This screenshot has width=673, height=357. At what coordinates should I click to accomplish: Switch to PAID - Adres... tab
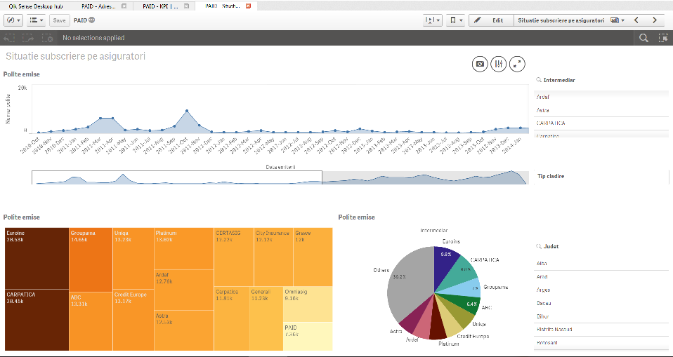(100, 6)
